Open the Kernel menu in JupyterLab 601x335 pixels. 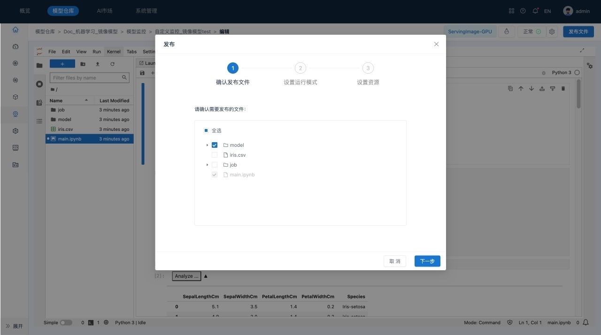[x=114, y=52]
